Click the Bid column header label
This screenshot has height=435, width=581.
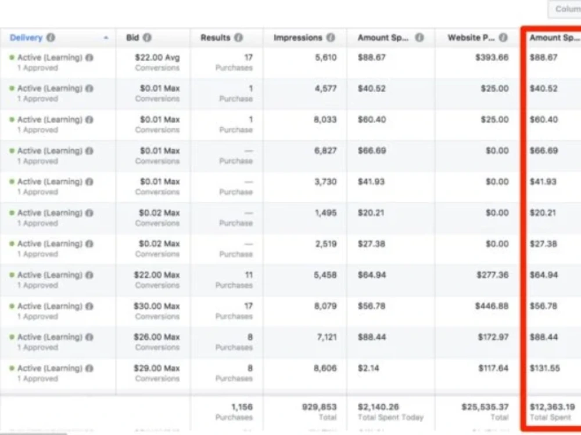pos(132,38)
